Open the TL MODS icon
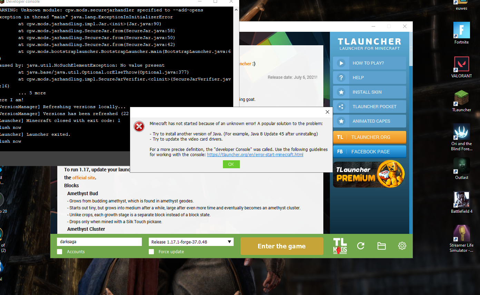The height and width of the screenshot is (295, 480). (340, 246)
